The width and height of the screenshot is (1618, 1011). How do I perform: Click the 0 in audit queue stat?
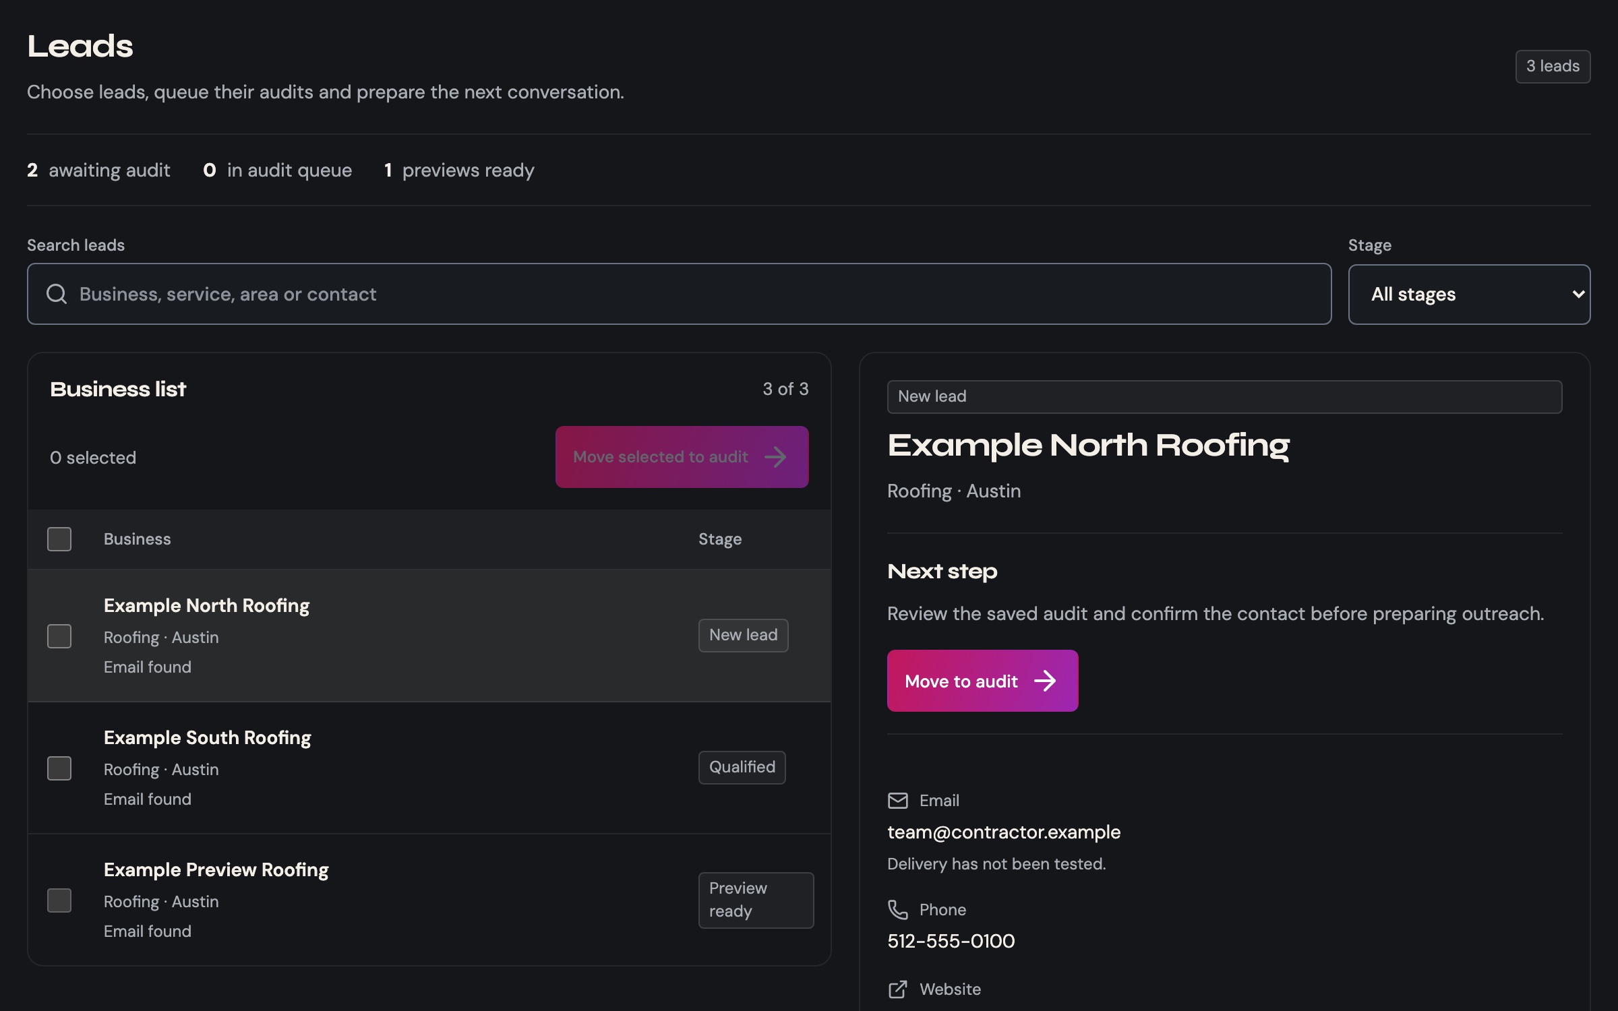click(277, 170)
